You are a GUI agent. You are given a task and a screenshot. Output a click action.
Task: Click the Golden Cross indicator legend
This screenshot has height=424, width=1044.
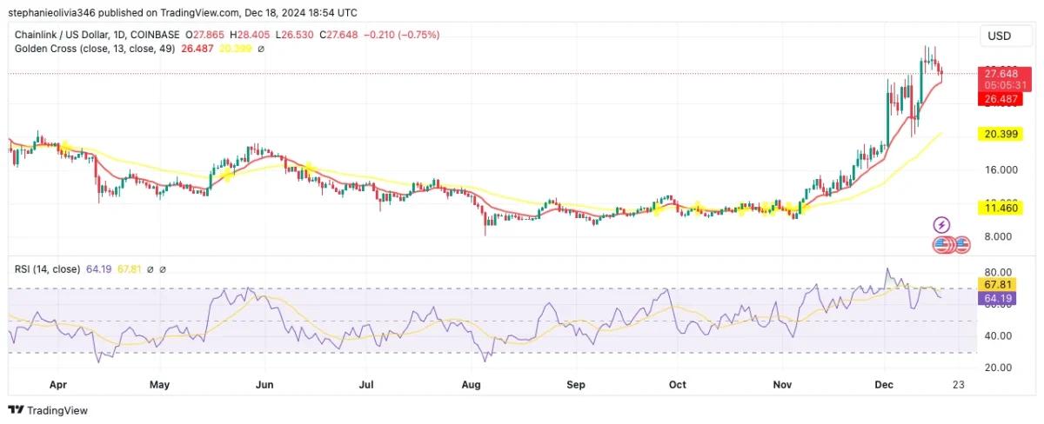coord(96,49)
